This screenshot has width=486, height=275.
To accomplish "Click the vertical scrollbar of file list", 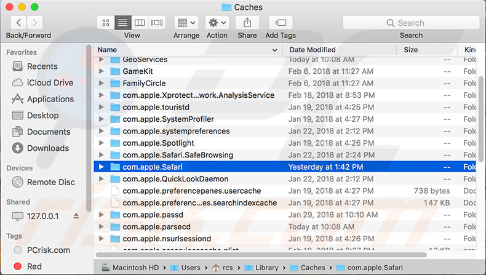I will pyautogui.click(x=480, y=119).
